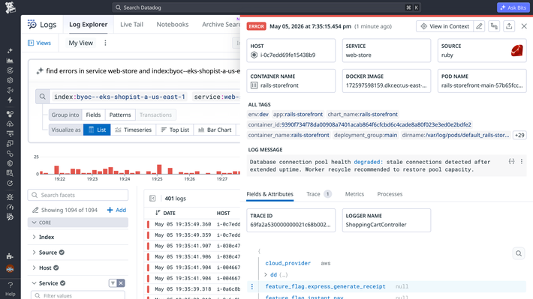This screenshot has height=299, width=533.
Task: Open the Views link
Action: (x=40, y=43)
